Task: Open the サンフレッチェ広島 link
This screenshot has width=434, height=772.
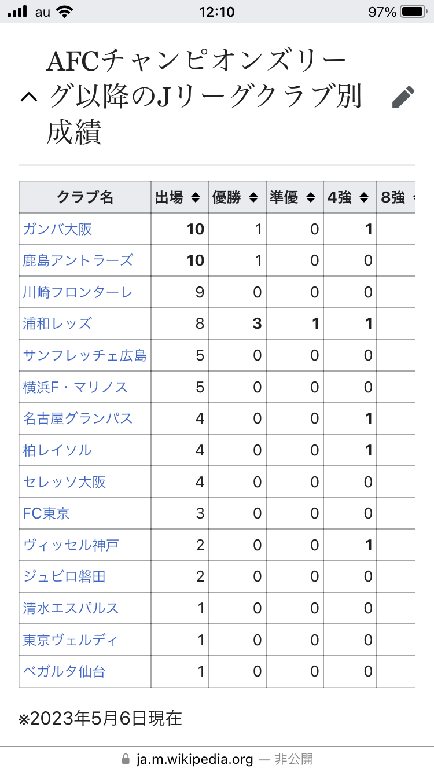Action: tap(85, 355)
